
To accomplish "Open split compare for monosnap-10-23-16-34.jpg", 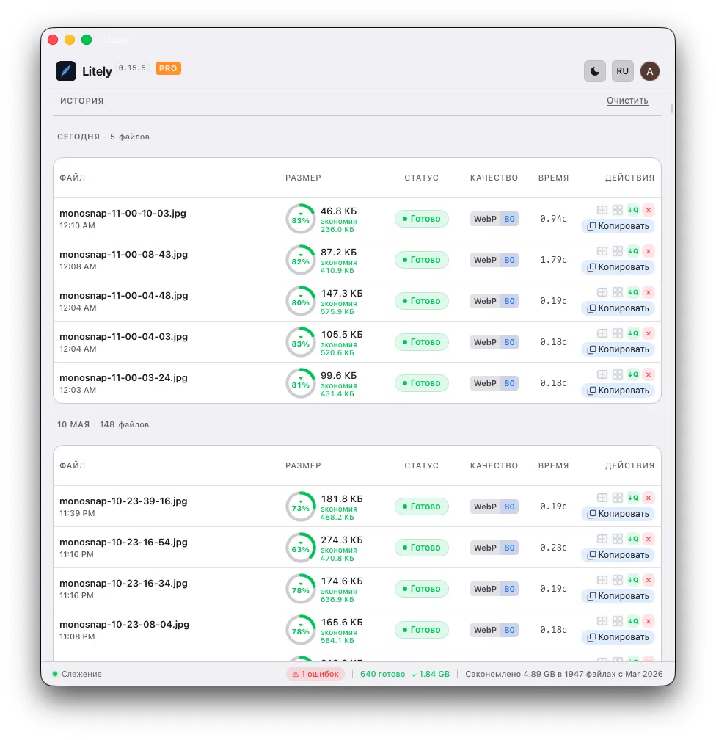I will click(602, 579).
